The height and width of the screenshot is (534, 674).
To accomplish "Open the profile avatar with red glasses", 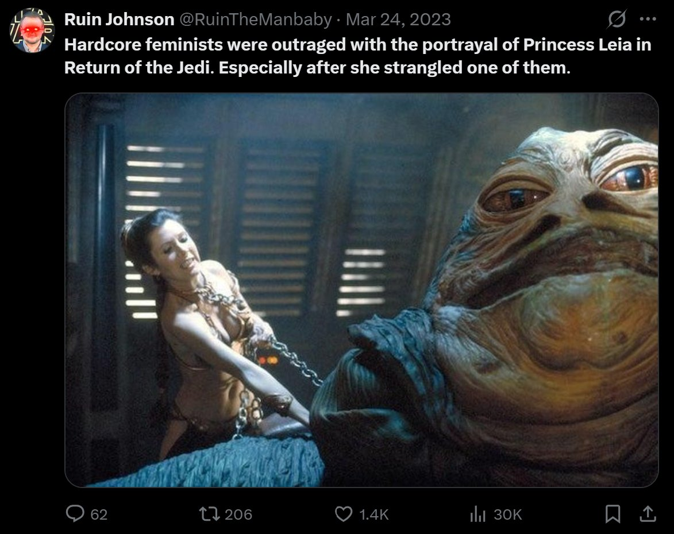I will [x=32, y=30].
